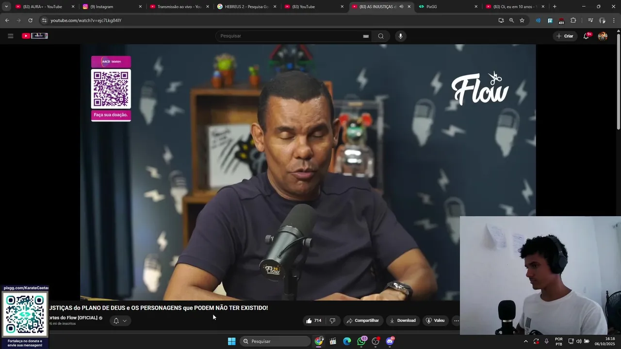Open the Chrome profile avatar

[x=602, y=20]
